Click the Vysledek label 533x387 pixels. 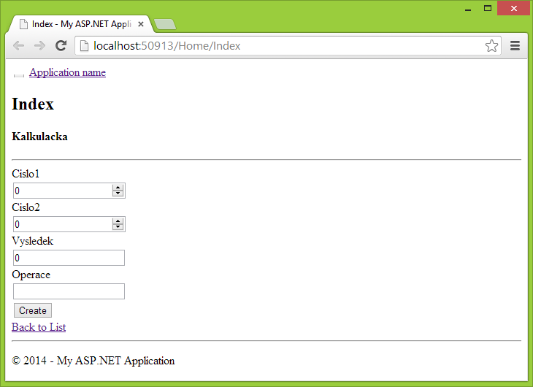33,241
